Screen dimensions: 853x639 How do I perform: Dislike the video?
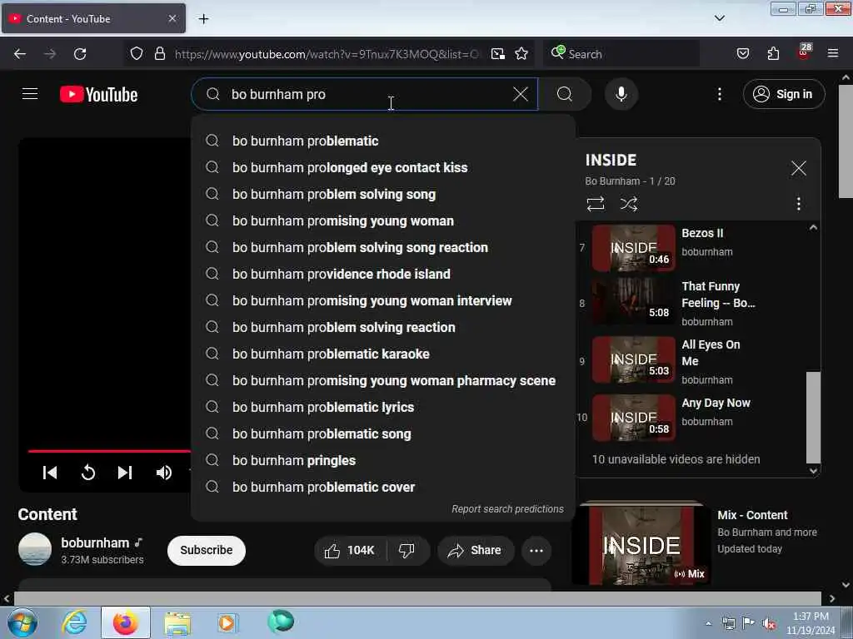tap(407, 551)
